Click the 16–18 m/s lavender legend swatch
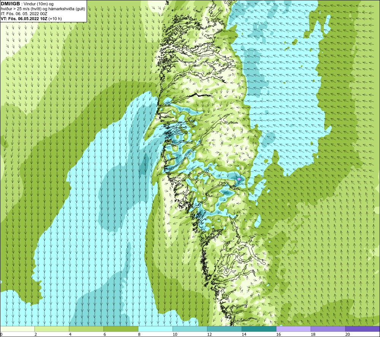 (x=293, y=329)
